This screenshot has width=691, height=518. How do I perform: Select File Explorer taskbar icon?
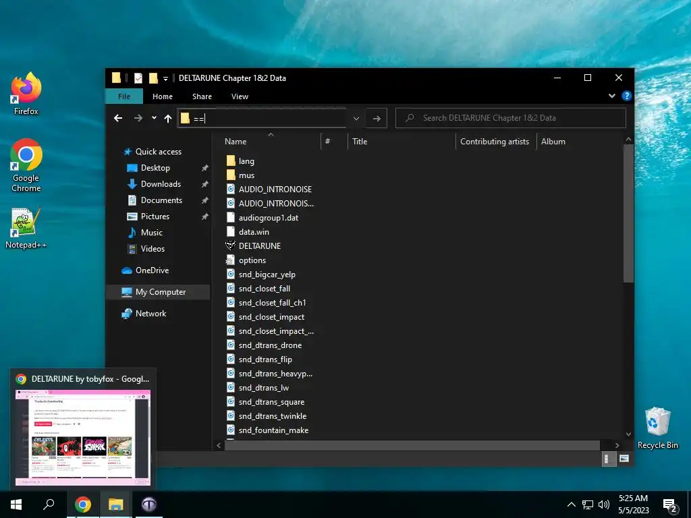[116, 505]
